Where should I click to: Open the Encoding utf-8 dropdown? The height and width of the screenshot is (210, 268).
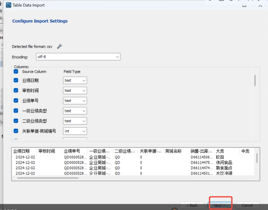(x=78, y=57)
